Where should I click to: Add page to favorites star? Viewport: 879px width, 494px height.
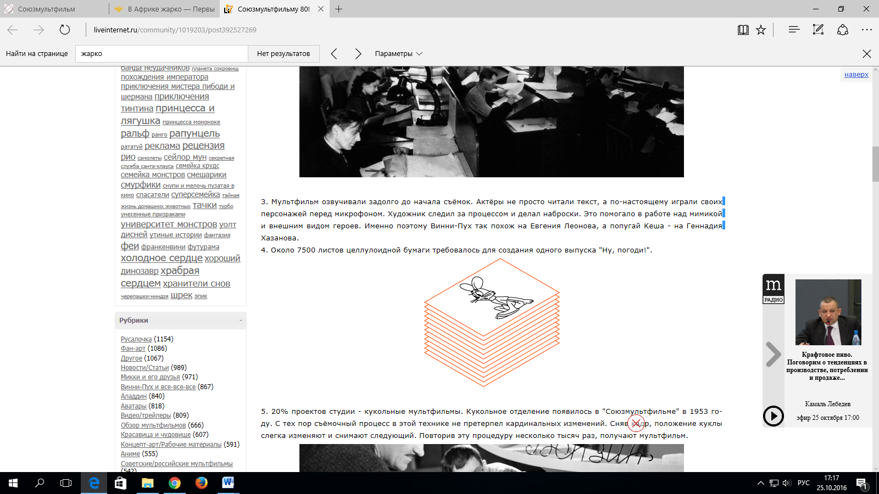[761, 30]
